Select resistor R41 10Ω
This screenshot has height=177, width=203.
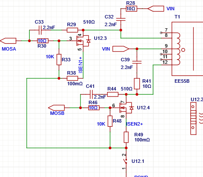click(137, 84)
